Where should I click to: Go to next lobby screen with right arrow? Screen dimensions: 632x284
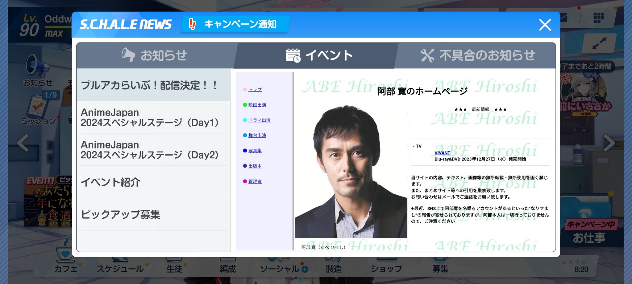point(609,143)
